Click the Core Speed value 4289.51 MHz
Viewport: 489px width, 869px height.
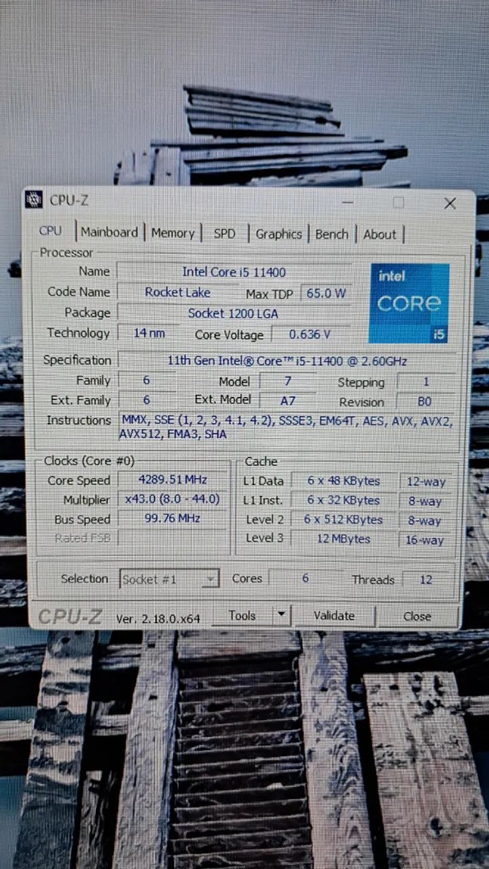tap(173, 480)
